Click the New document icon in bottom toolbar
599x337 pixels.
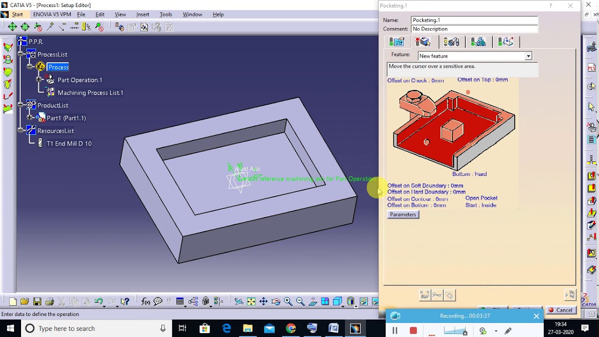pos(13,302)
